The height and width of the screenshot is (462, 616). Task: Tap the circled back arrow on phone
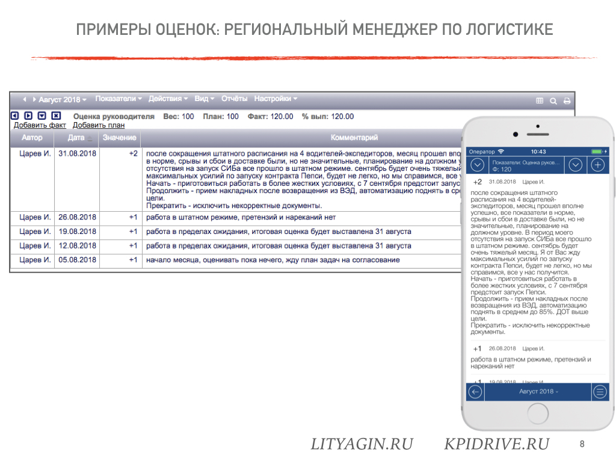click(475, 392)
